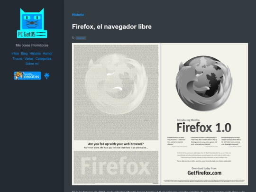Image resolution: width=256 pixels, height=192 pixels.
Task: Click the Firefox, el navegador libre heading
Action: click(x=112, y=27)
